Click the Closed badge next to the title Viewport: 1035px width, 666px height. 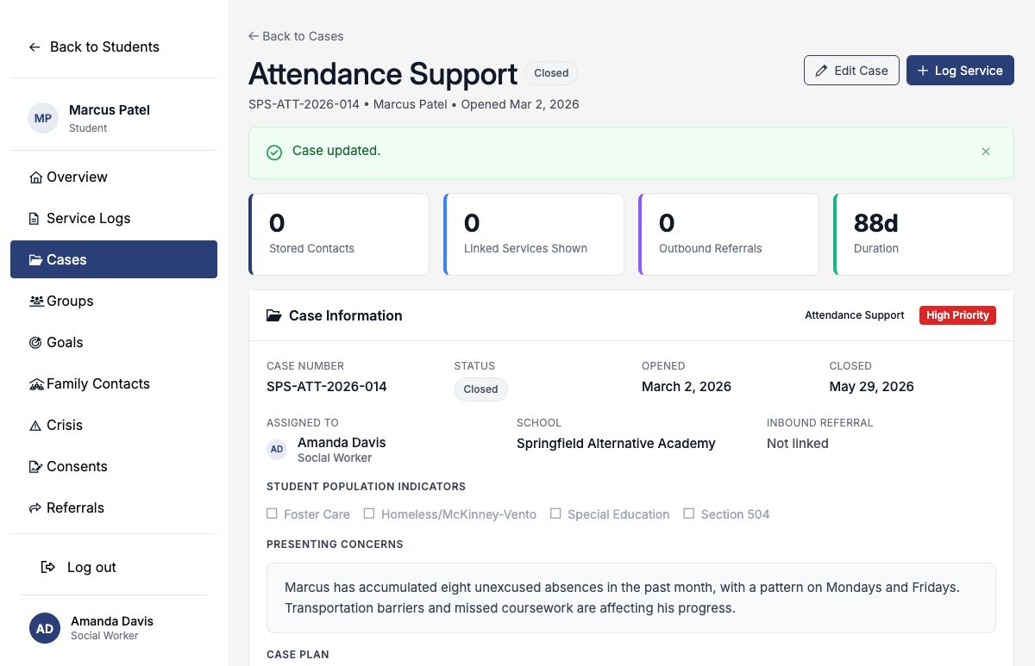point(551,73)
